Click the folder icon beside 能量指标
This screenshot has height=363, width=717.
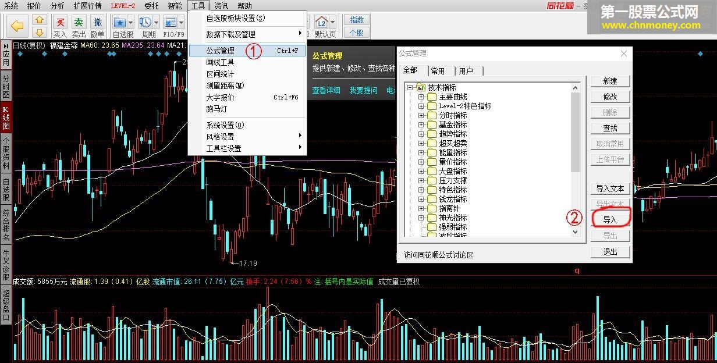click(x=432, y=152)
